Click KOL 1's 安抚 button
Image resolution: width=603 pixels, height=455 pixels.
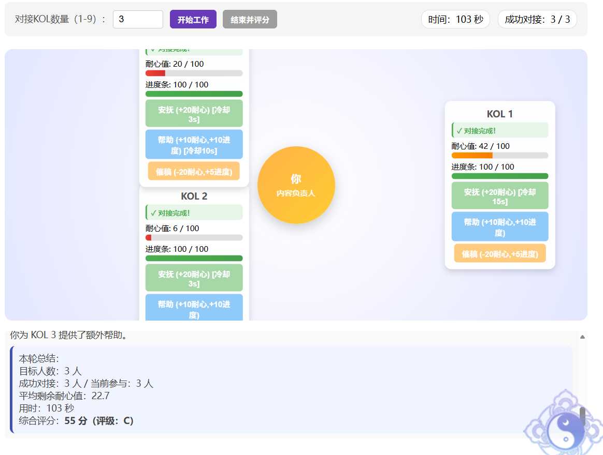[x=499, y=196]
